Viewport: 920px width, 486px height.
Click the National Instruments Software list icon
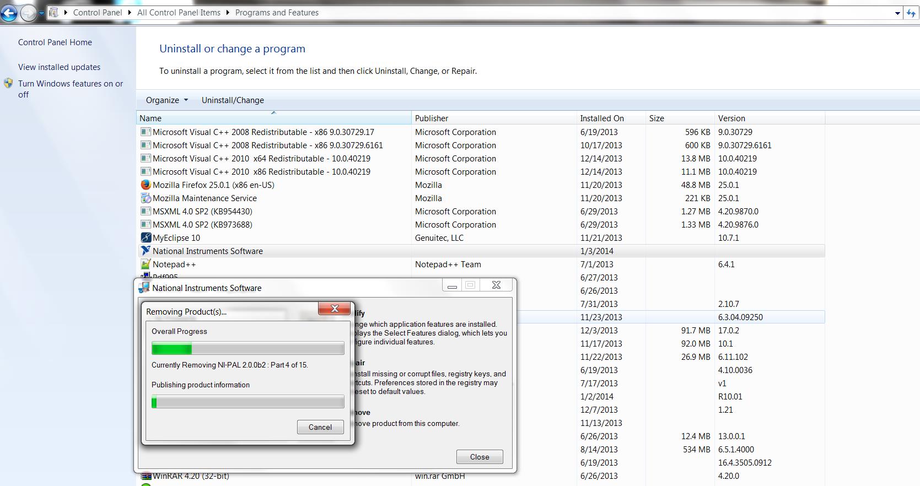point(146,251)
